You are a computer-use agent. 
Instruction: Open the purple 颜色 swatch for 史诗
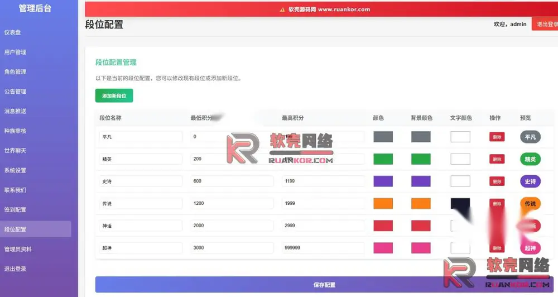[383, 181]
